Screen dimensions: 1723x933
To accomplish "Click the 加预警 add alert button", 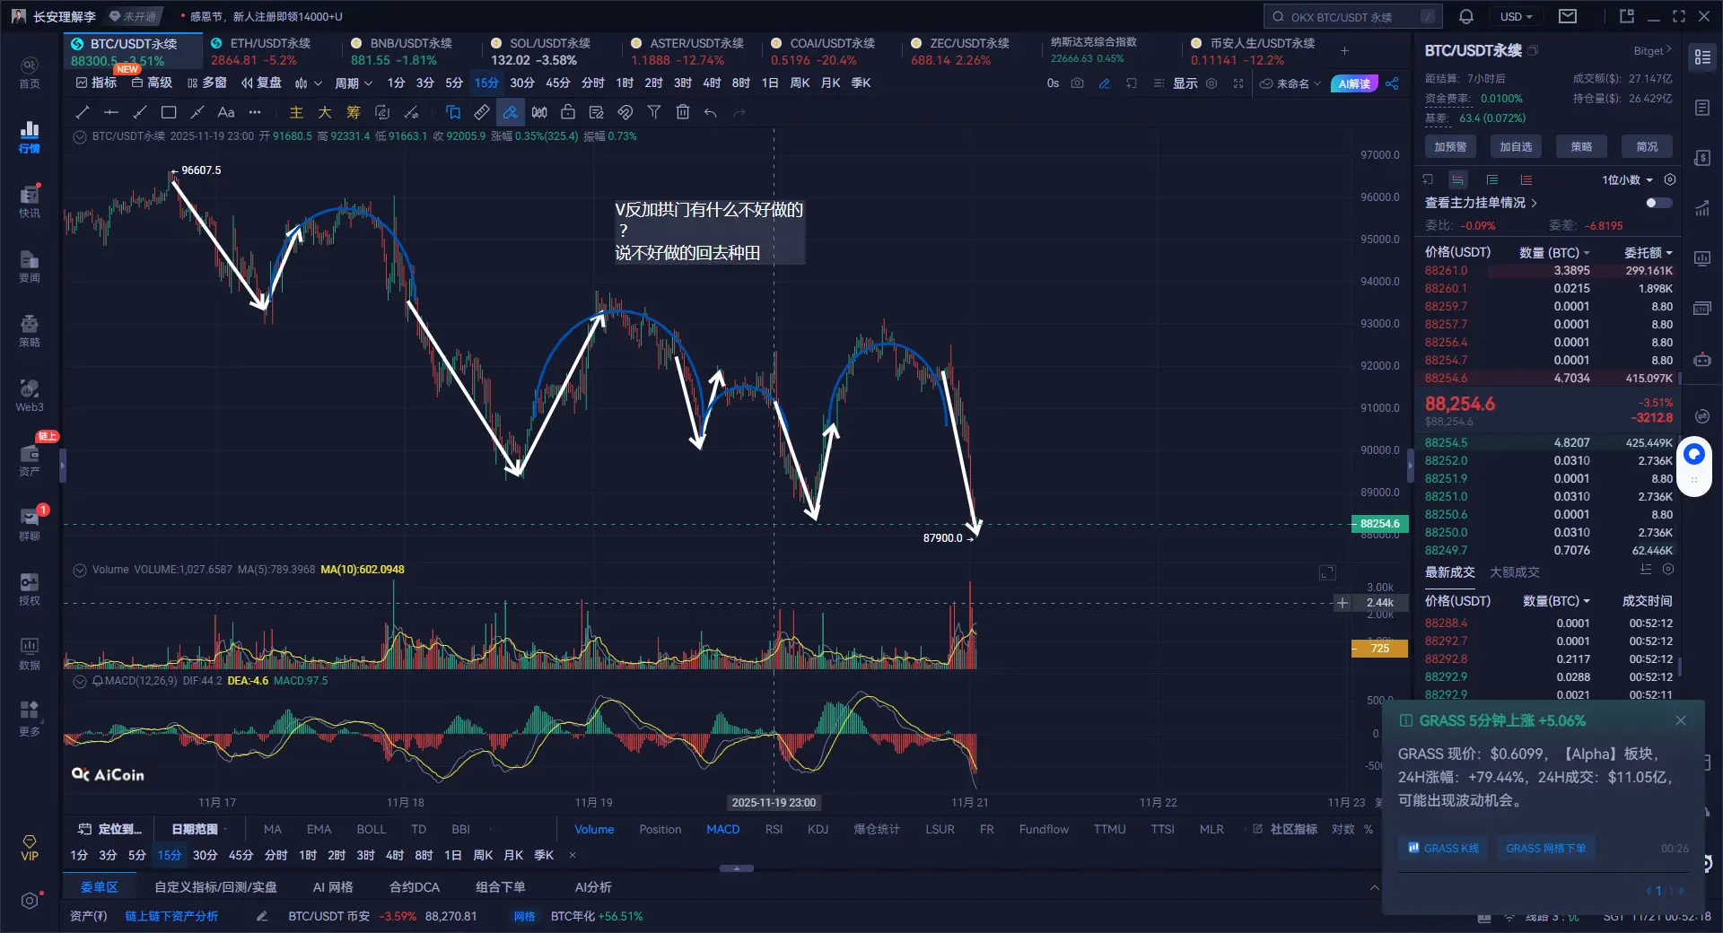I will [1450, 147].
